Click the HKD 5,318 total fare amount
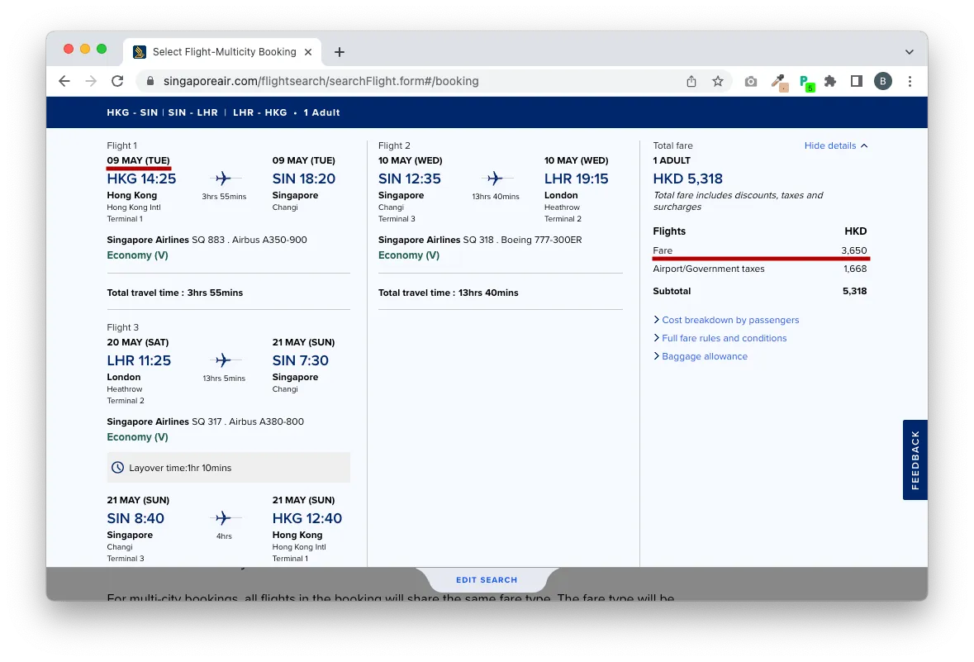 coord(687,179)
